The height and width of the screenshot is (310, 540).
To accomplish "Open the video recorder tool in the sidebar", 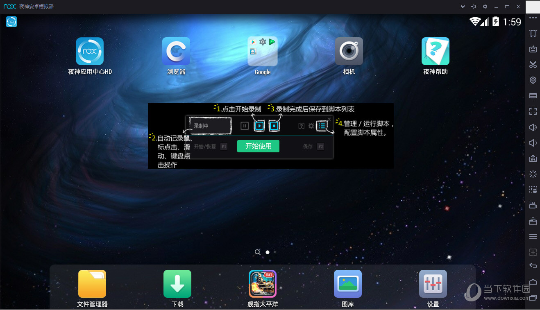I will tap(533, 205).
